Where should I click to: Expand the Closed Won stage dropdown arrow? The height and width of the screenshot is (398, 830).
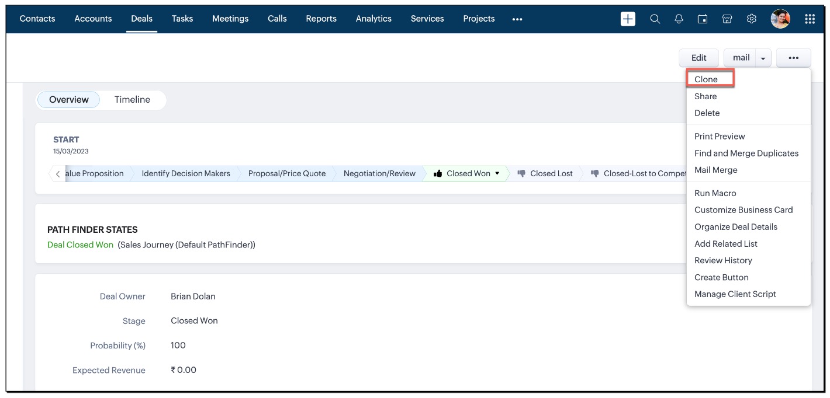click(x=497, y=173)
